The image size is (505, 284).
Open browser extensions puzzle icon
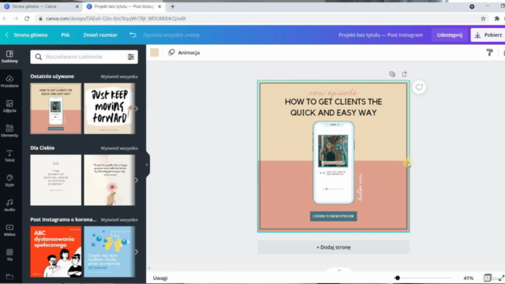(496, 19)
